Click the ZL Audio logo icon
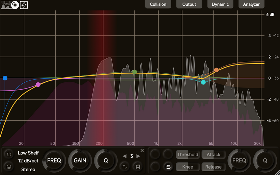Image resolution: width=280 pixels, height=175 pixels. tap(10, 5)
